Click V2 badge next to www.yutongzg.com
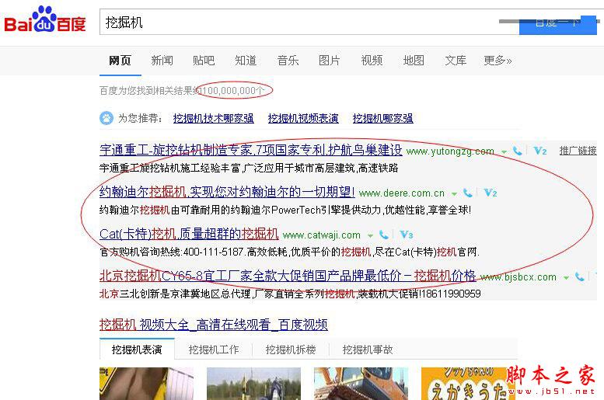The image size is (604, 400). (539, 151)
